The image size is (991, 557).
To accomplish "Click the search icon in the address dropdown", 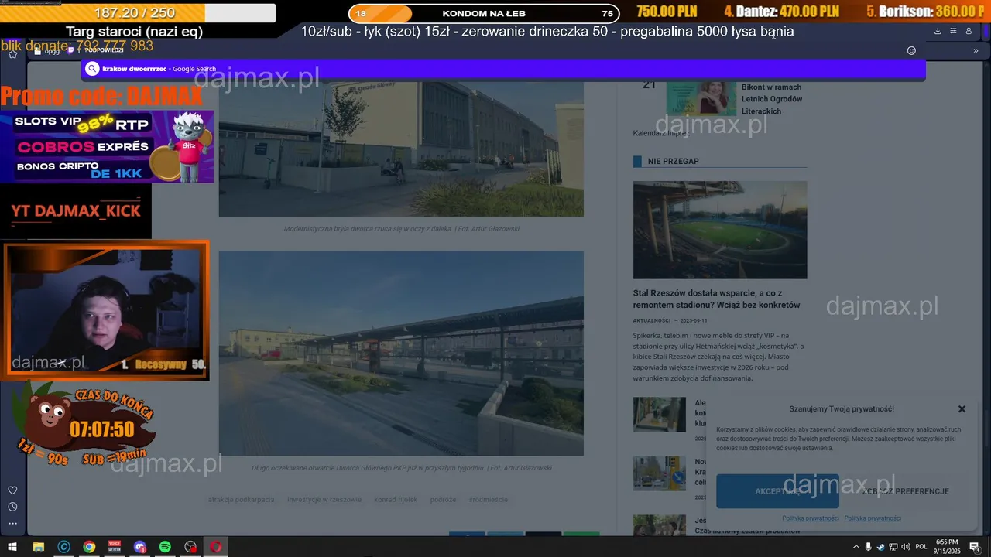I will tap(92, 69).
